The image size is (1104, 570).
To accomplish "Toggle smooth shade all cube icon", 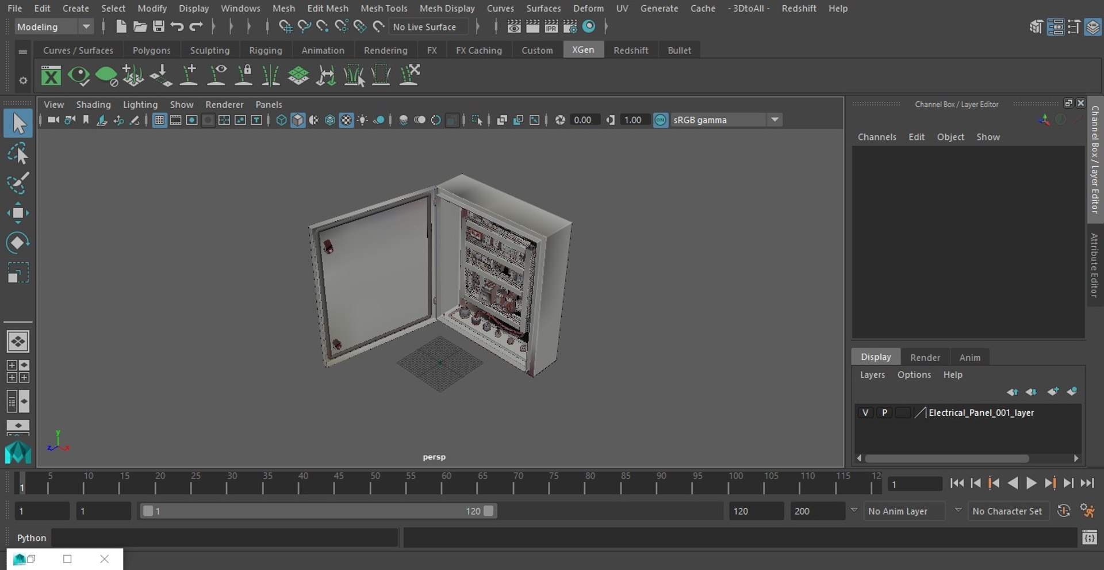I will (x=297, y=120).
